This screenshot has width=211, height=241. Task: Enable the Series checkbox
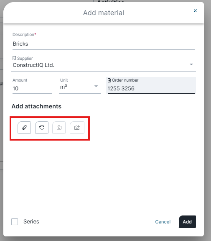point(15,222)
